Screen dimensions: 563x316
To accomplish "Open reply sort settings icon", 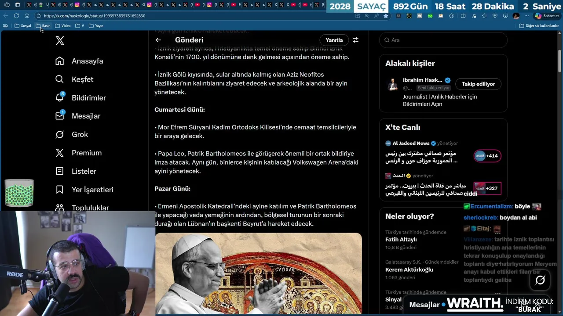I will click(355, 40).
